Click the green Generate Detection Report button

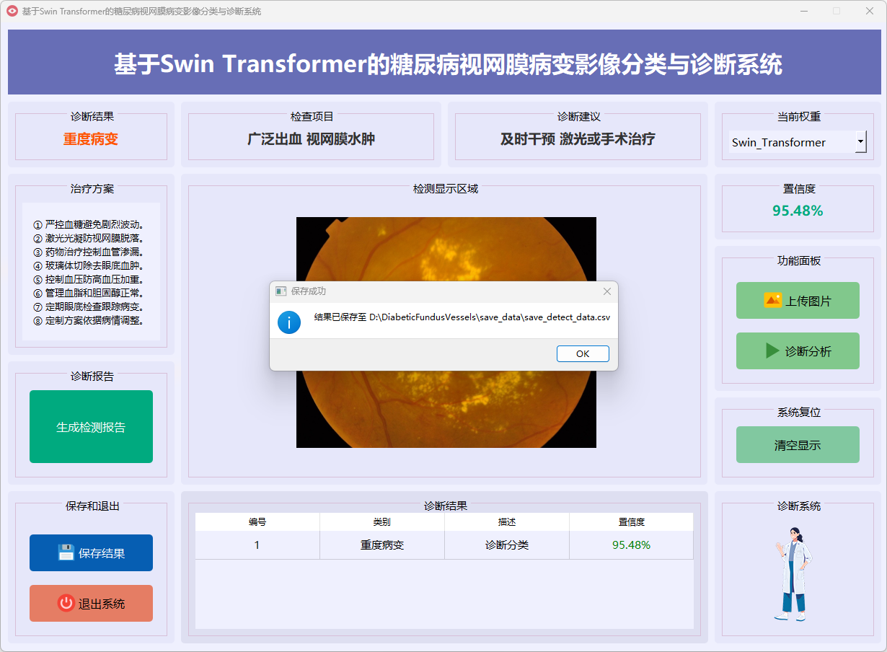click(x=91, y=426)
